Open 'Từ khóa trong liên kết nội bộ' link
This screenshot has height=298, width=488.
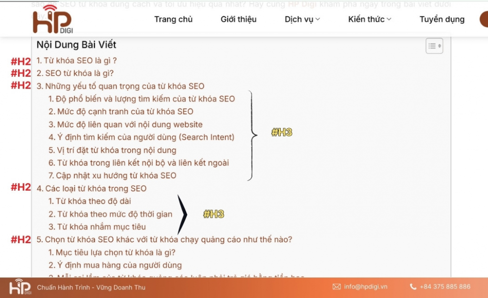pyautogui.click(x=139, y=163)
